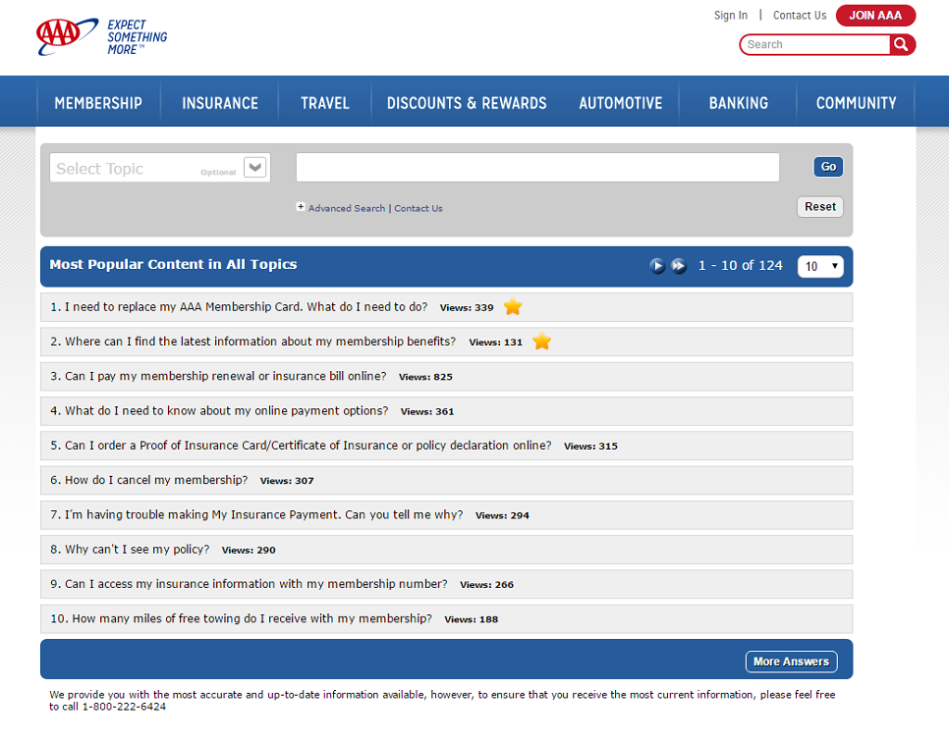
Task: Open question about trouble making Insurance Payment
Action: [x=264, y=514]
